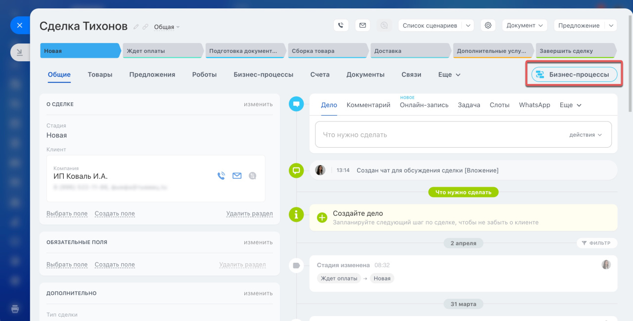Click Выбрать поле in О сделке section
Viewport: 633px width, 321px height.
[67, 214]
